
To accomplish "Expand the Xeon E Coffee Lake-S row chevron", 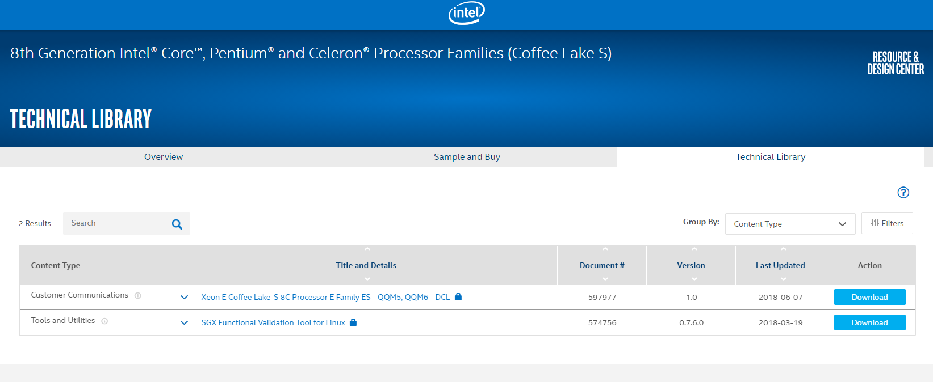I will (x=184, y=297).
